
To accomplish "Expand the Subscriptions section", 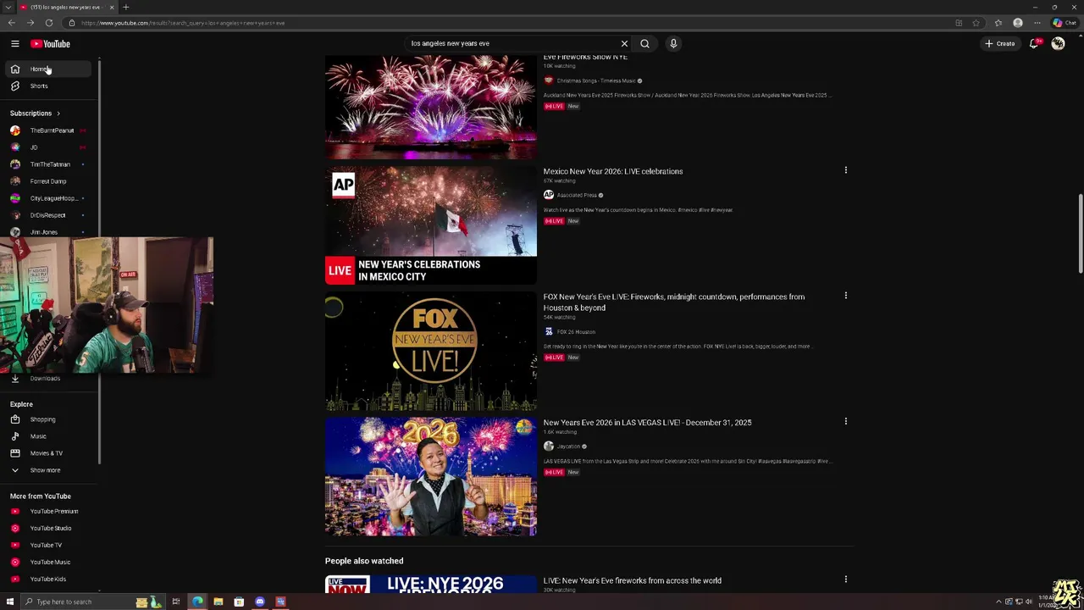I will 35,113.
